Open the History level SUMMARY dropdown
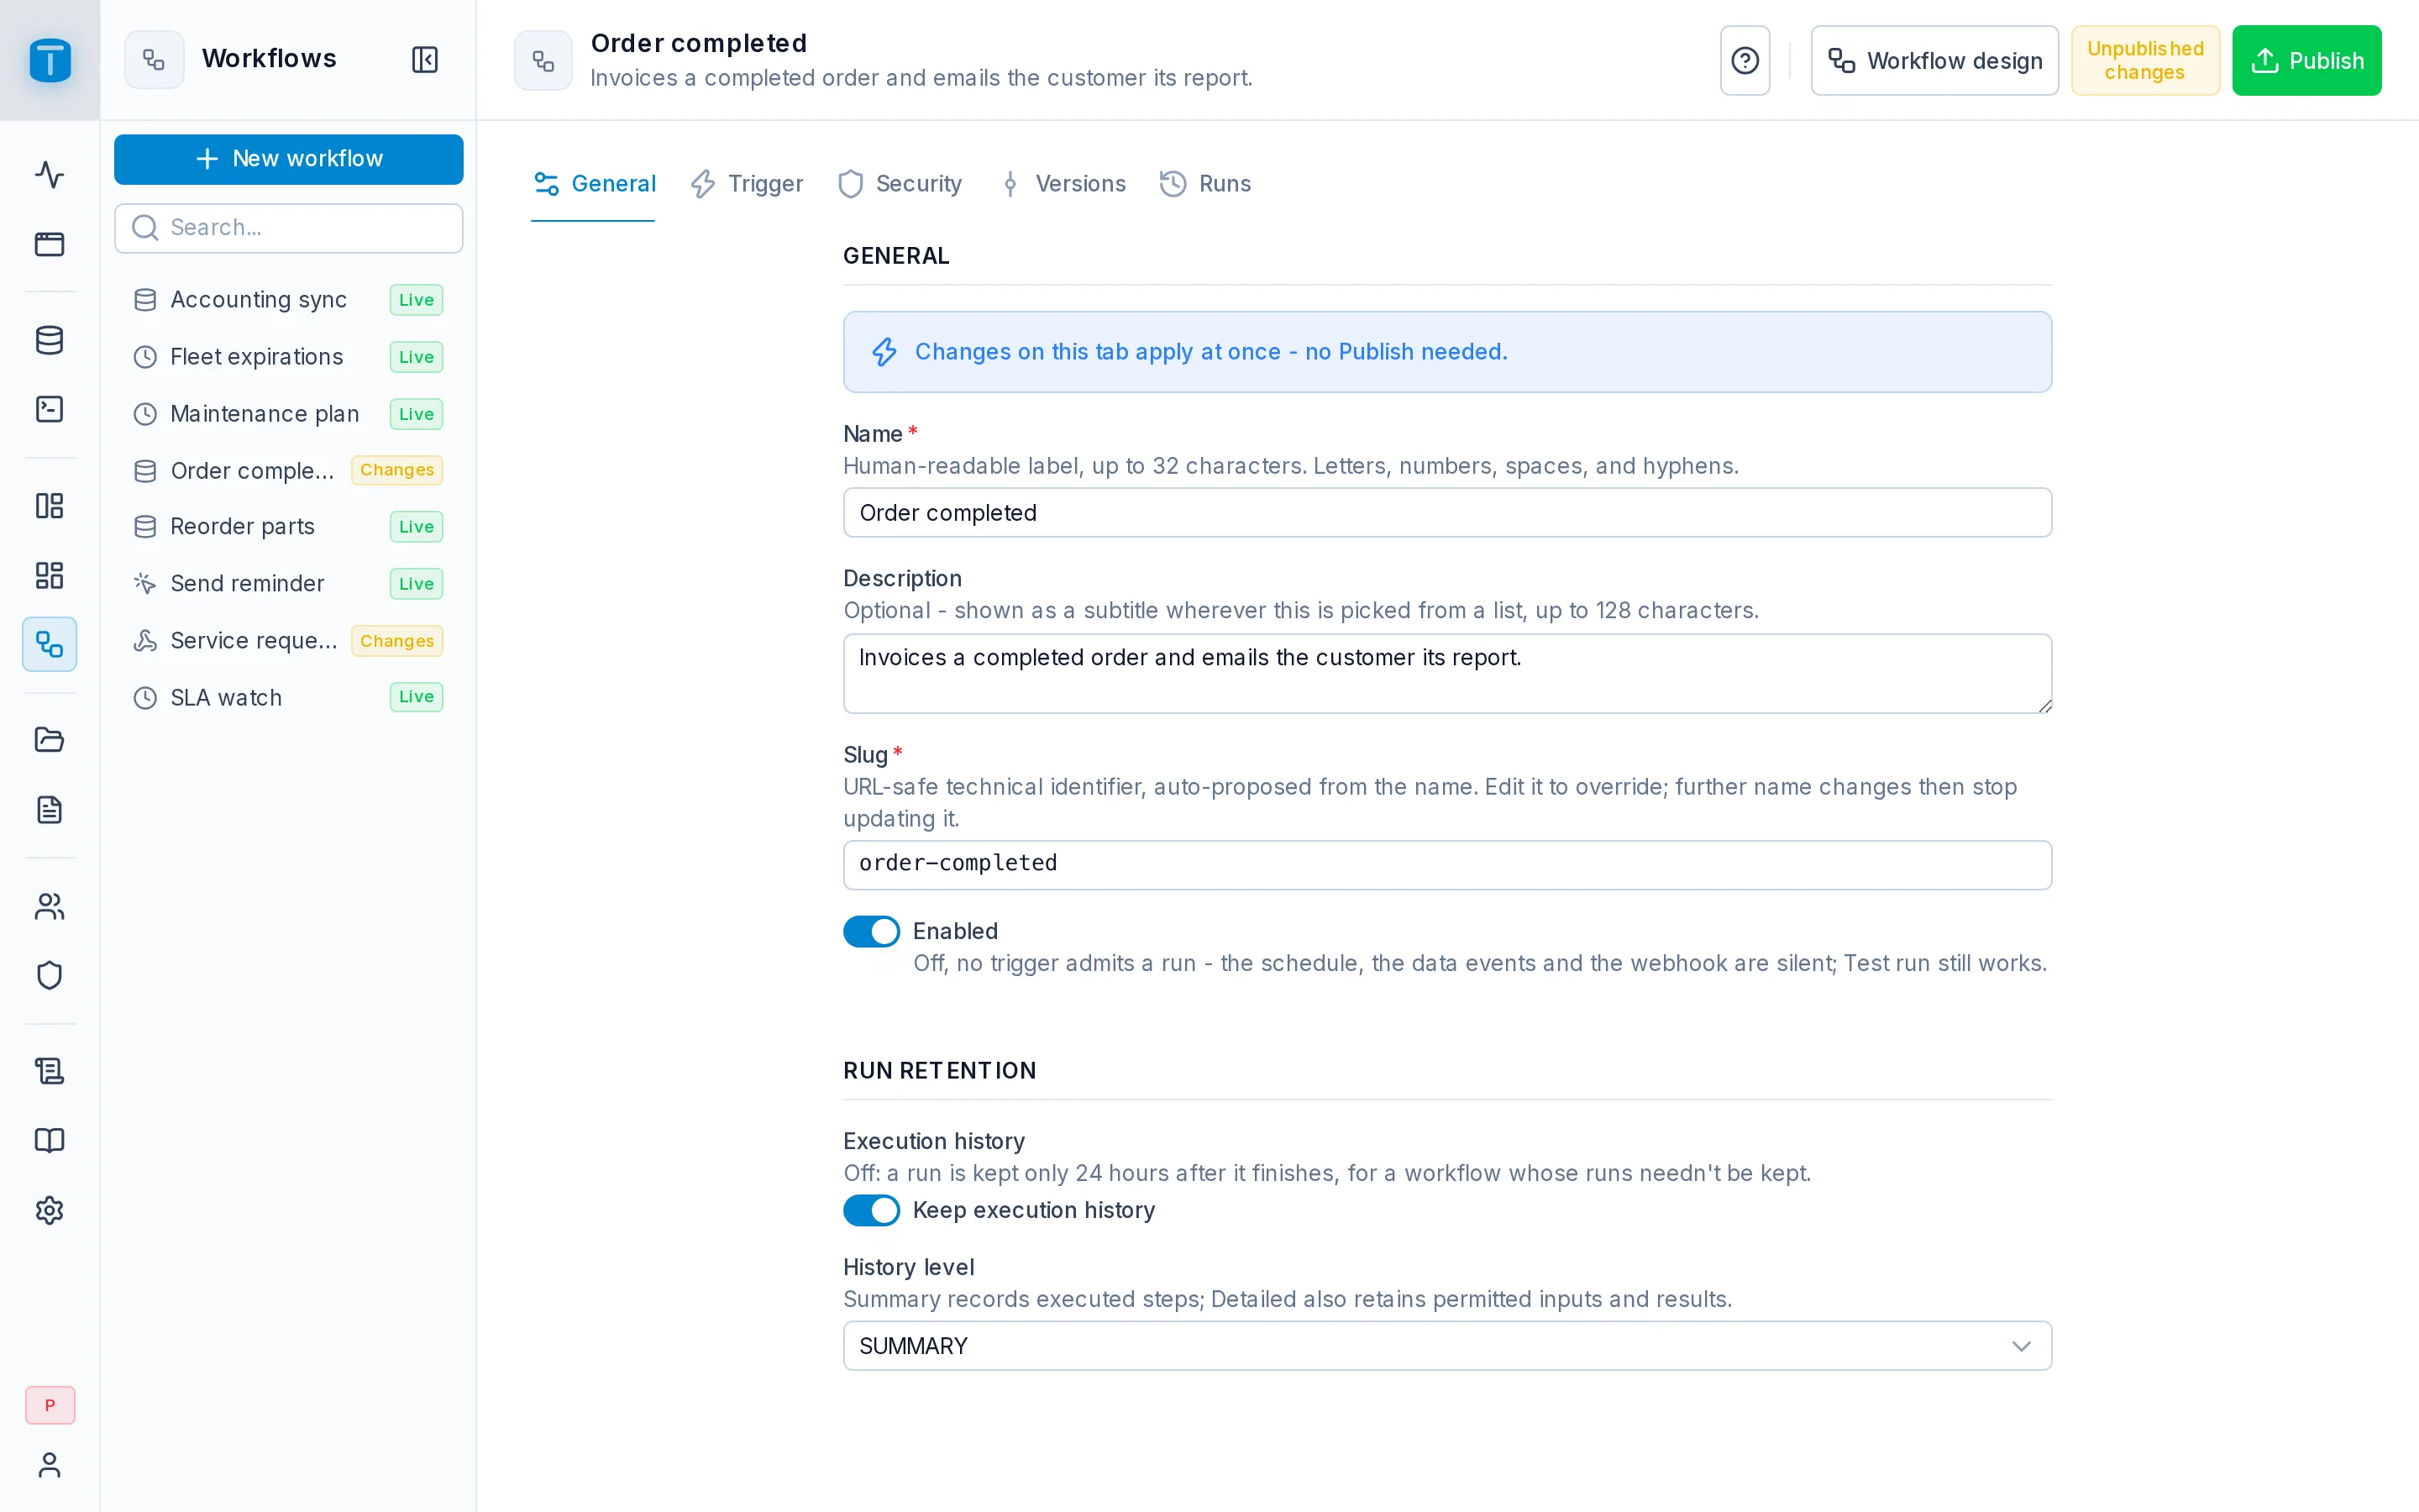2419x1512 pixels. (1447, 1345)
